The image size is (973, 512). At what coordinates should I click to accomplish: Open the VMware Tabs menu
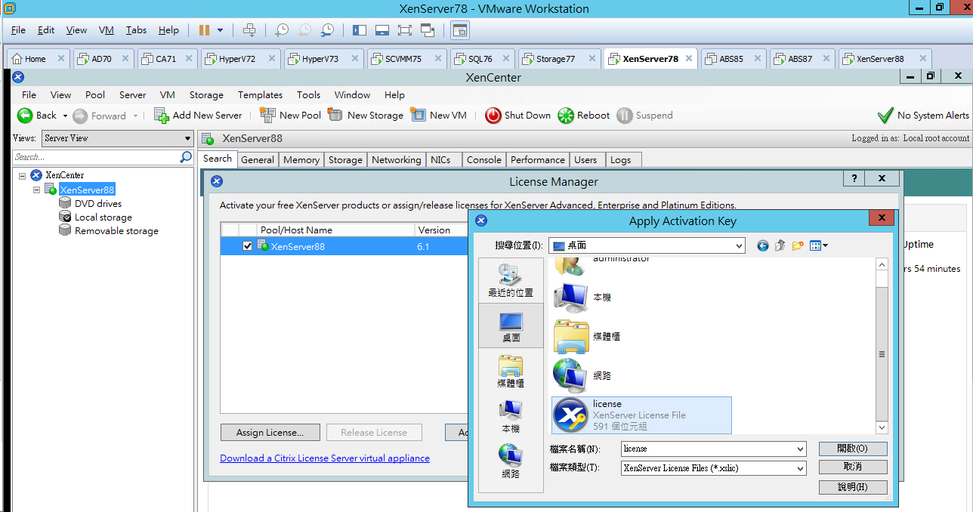(x=136, y=30)
